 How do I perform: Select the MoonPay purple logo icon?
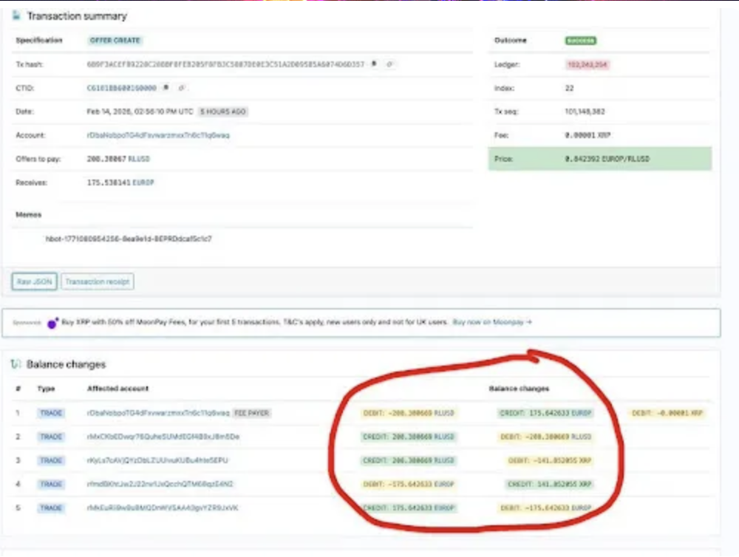tap(52, 322)
